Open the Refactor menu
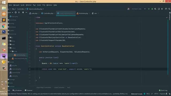Image resolution: width=171 pixels, height=96 pixels. click(x=29, y=5)
